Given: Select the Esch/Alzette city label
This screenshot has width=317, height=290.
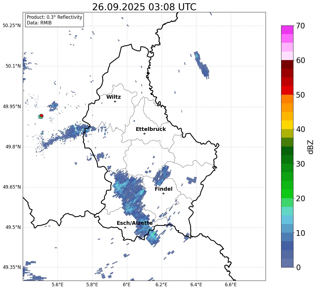Looking at the screenshot, I should click(135, 223).
